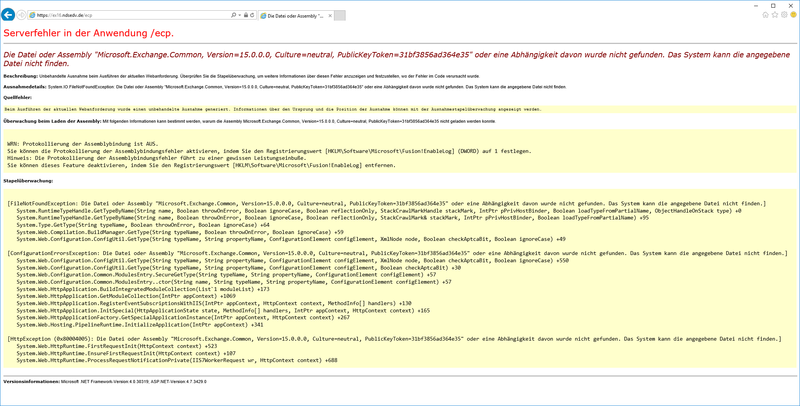Click the search magnifier in address bar
The image size is (800, 406).
tap(233, 15)
